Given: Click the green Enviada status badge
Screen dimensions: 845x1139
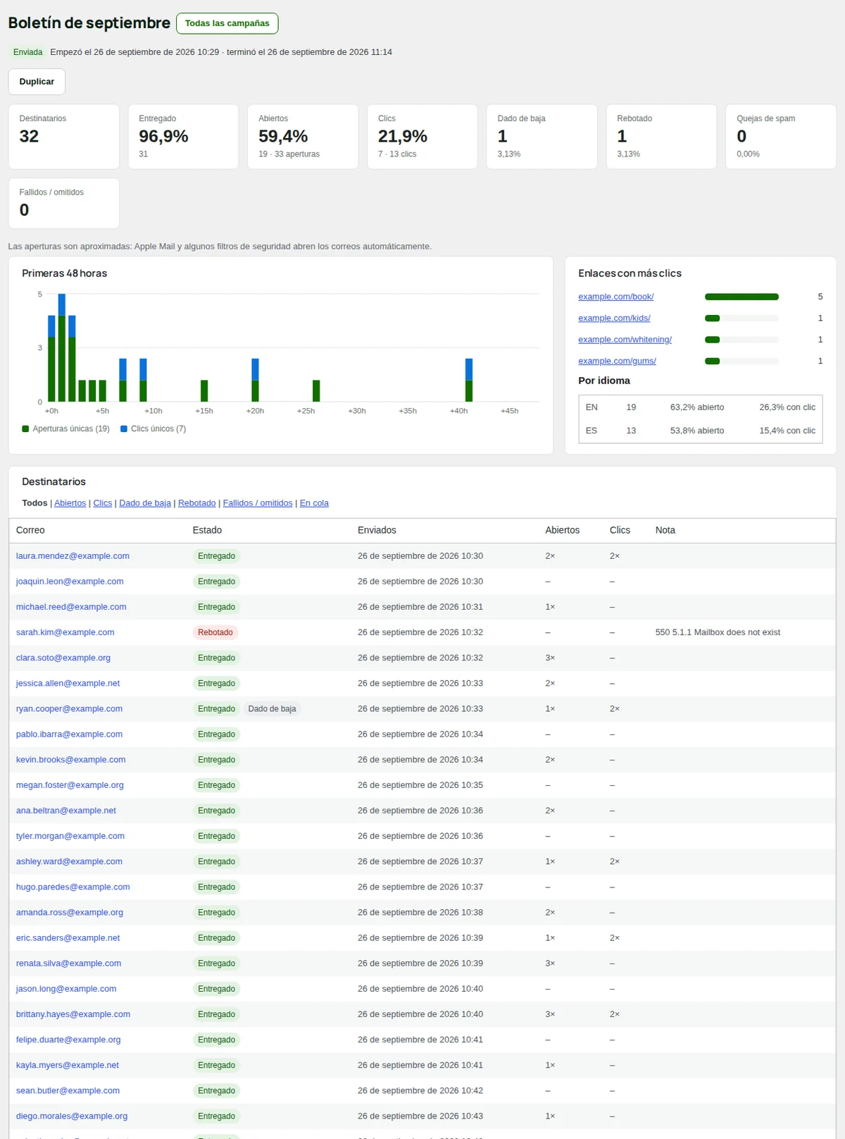Looking at the screenshot, I should (x=28, y=52).
